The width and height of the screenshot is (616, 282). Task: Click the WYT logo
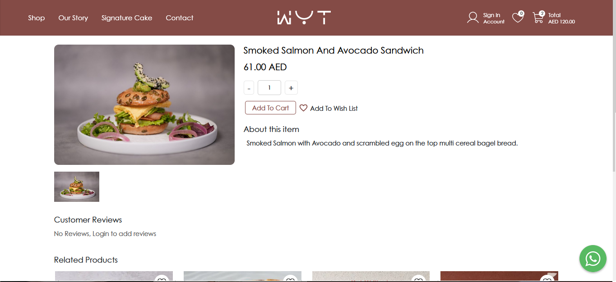[x=304, y=18]
